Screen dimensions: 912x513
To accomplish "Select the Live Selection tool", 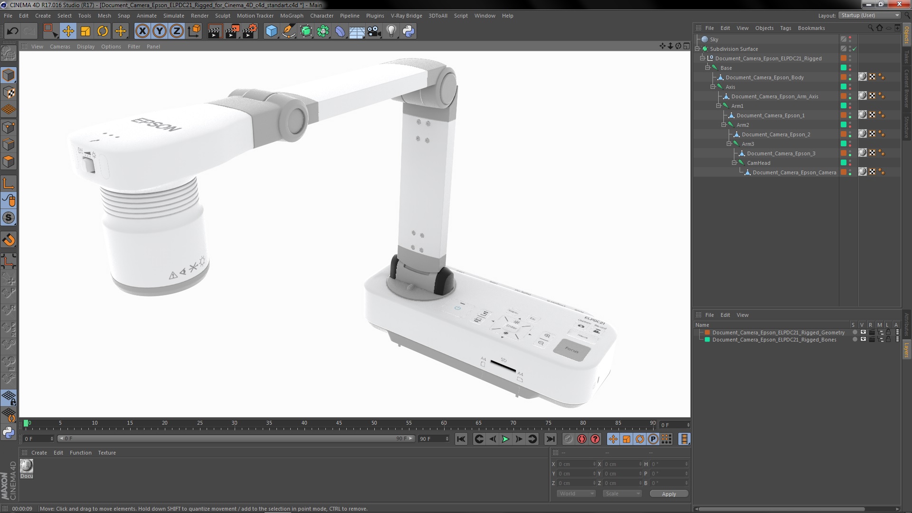I will [50, 31].
